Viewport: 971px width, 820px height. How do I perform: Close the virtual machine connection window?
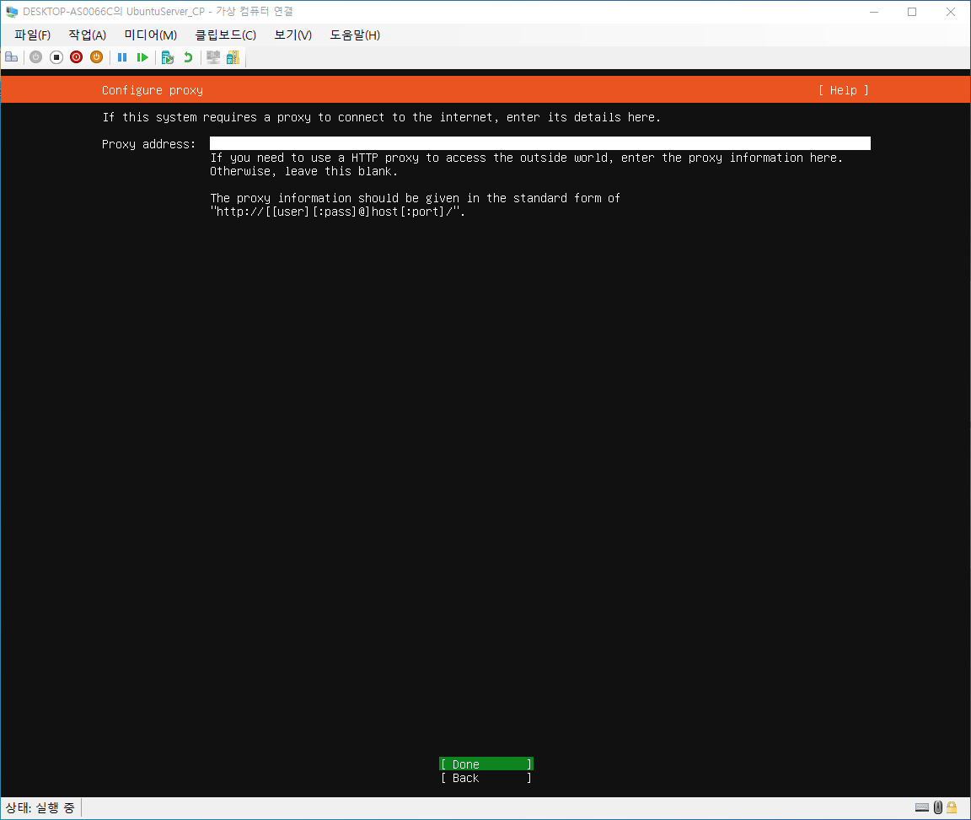pyautogui.click(x=951, y=12)
